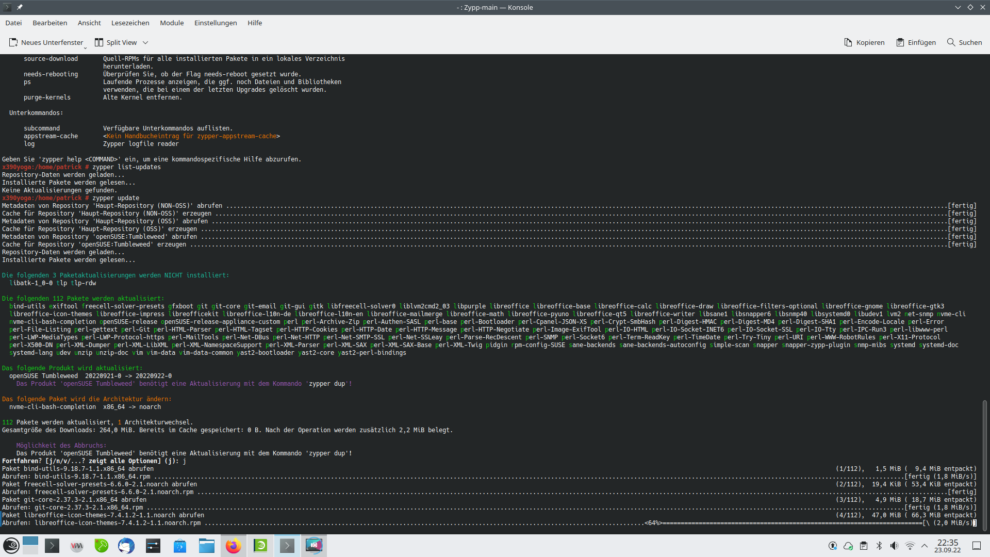This screenshot has height=557, width=990.
Task: Open the Discover software store icon
Action: pos(180,546)
